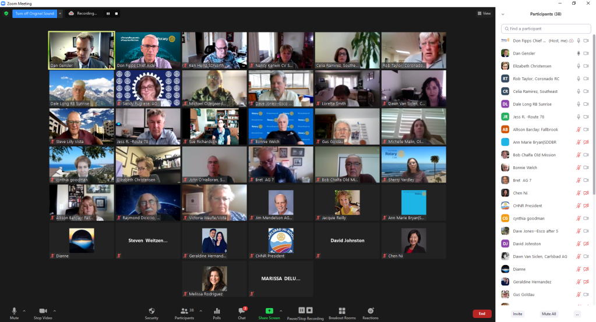The width and height of the screenshot is (596, 322).
Task: Toggle Stop Video camera button
Action: click(43, 313)
